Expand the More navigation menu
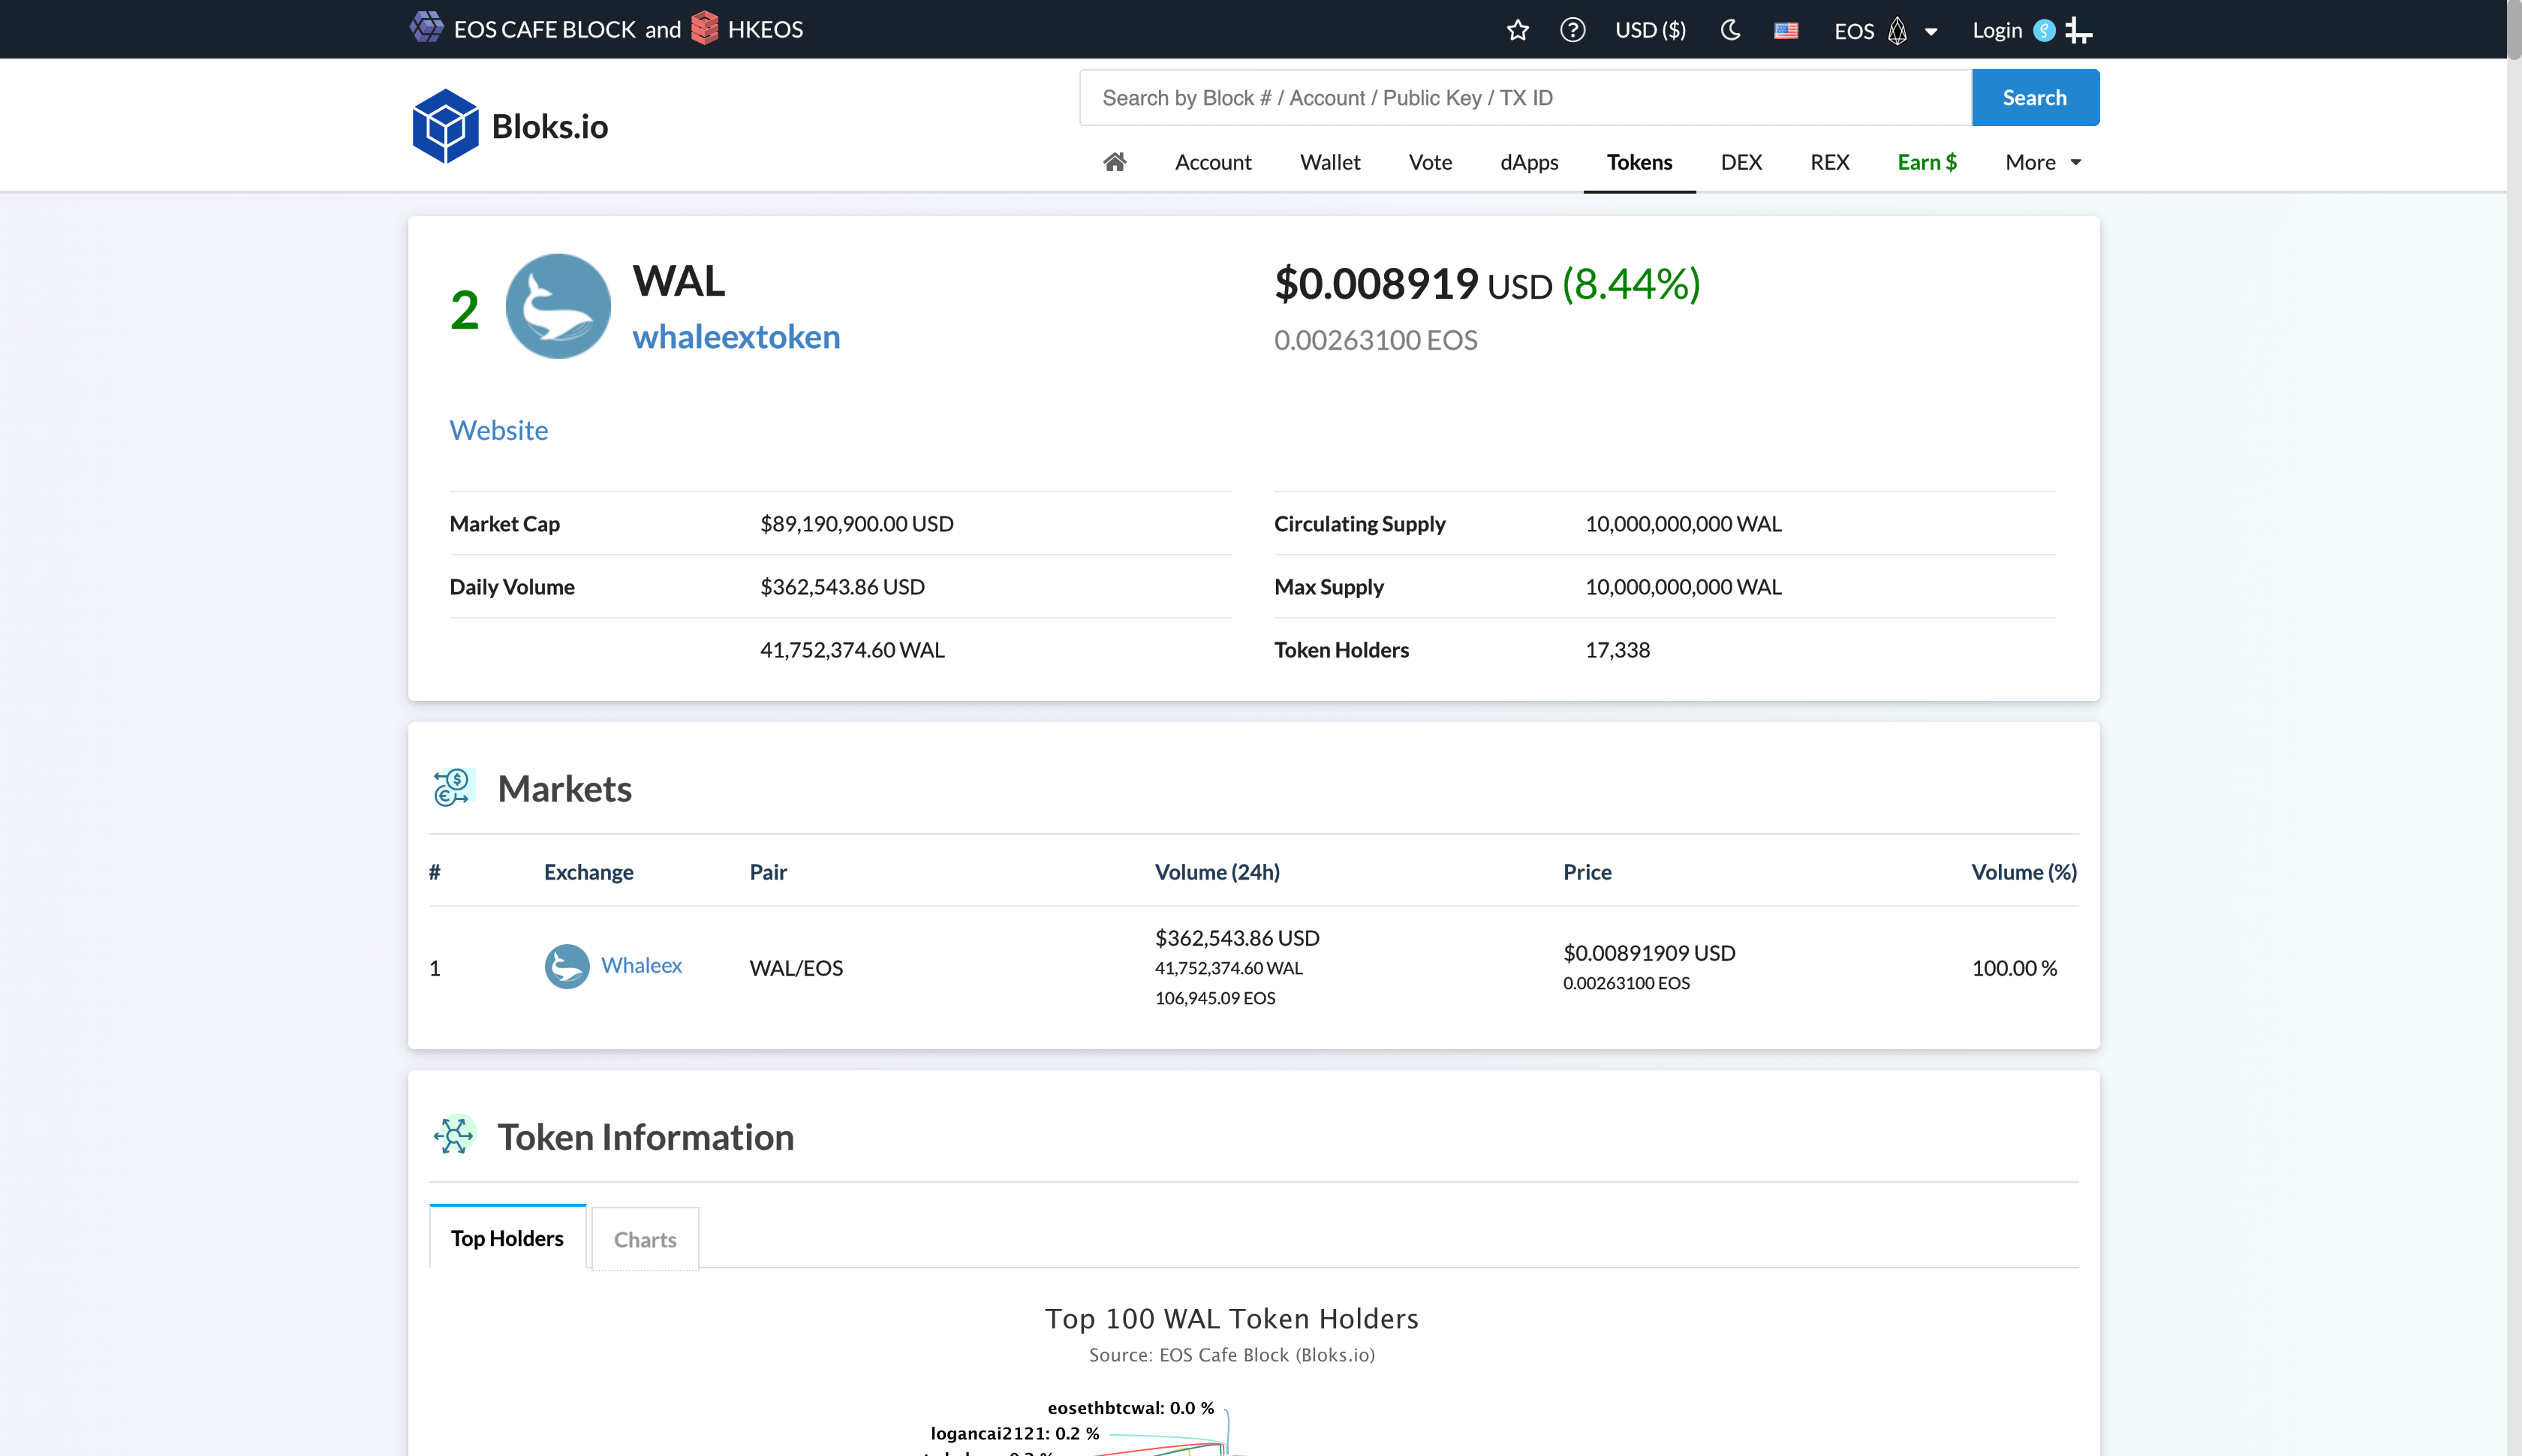This screenshot has width=2522, height=1456. point(2042,162)
